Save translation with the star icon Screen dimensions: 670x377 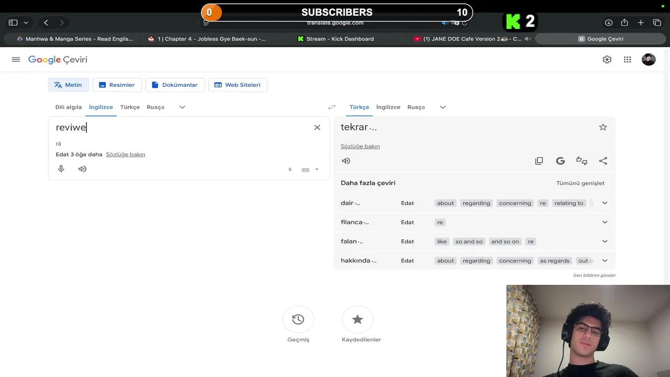pos(603,127)
